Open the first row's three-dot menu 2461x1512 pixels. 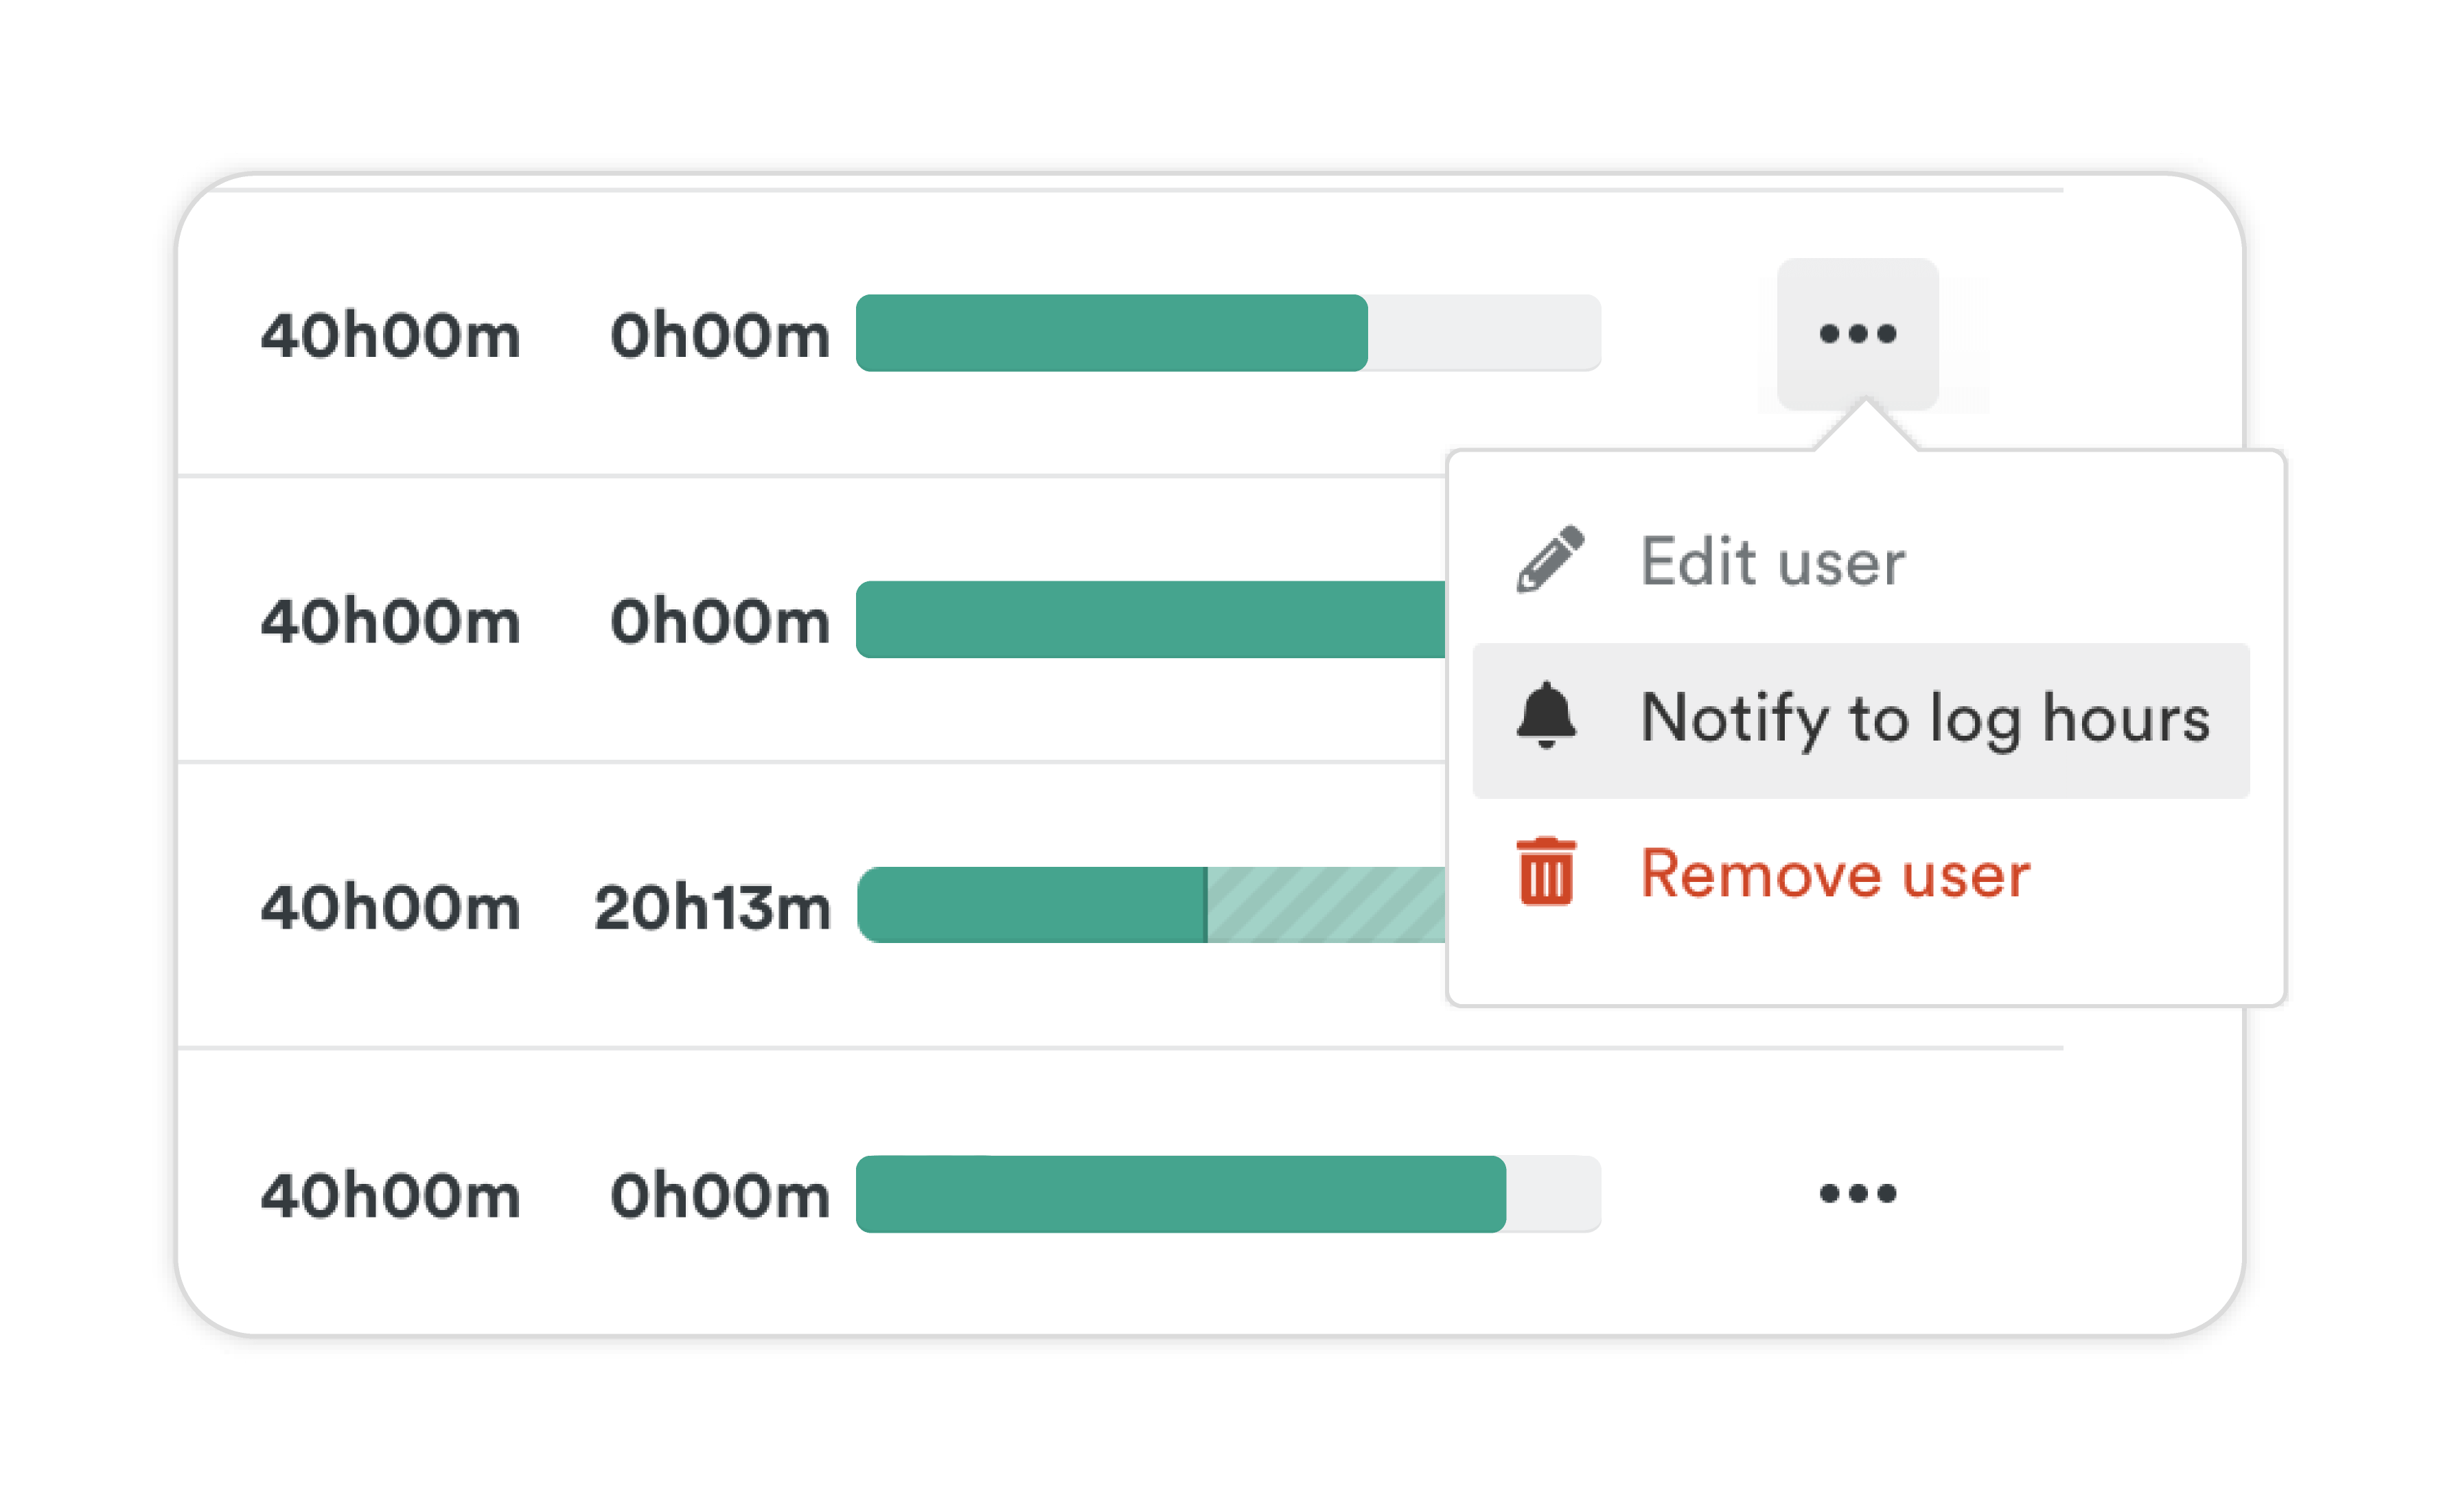[x=1857, y=334]
